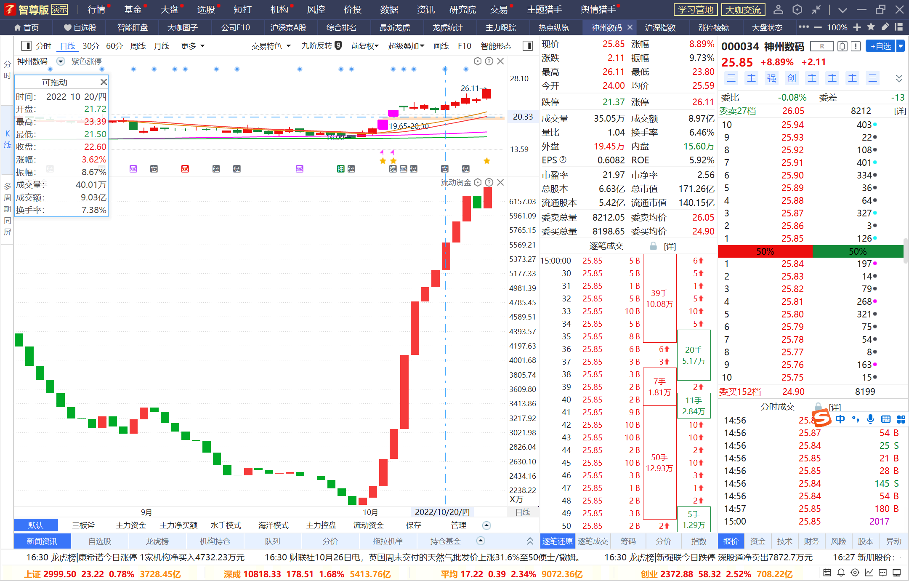The width and height of the screenshot is (909, 581).
Task: Click the left panel toggle icon beside 分时
Action: pos(26,46)
